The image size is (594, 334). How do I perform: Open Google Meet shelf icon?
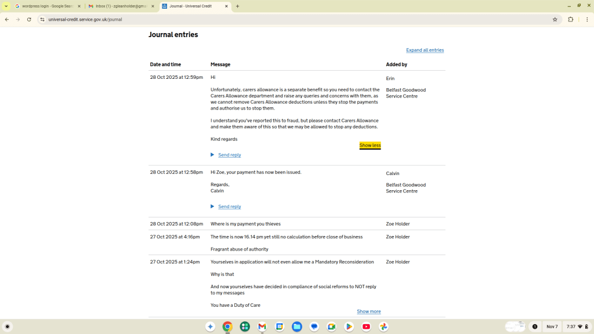click(331, 326)
